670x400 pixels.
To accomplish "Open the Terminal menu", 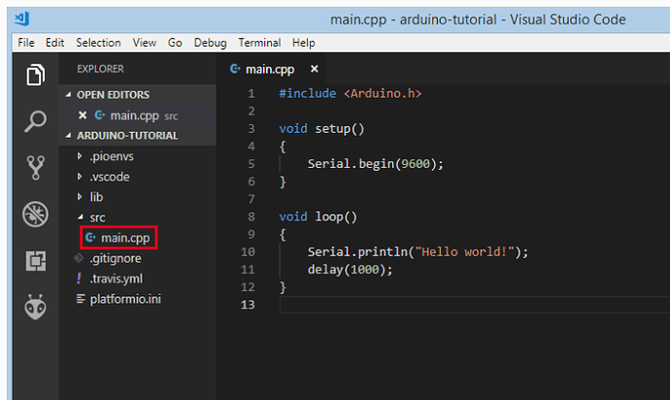I will click(259, 43).
